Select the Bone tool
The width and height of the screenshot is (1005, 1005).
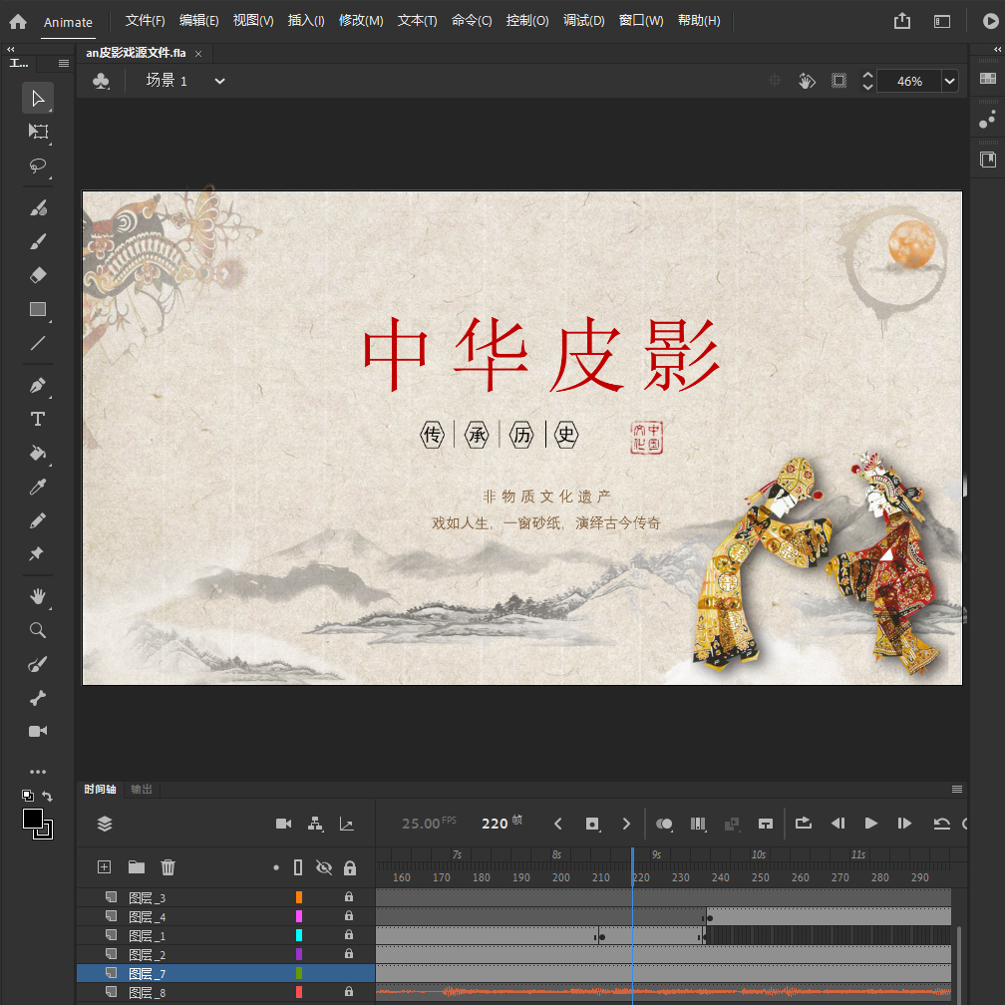38,698
